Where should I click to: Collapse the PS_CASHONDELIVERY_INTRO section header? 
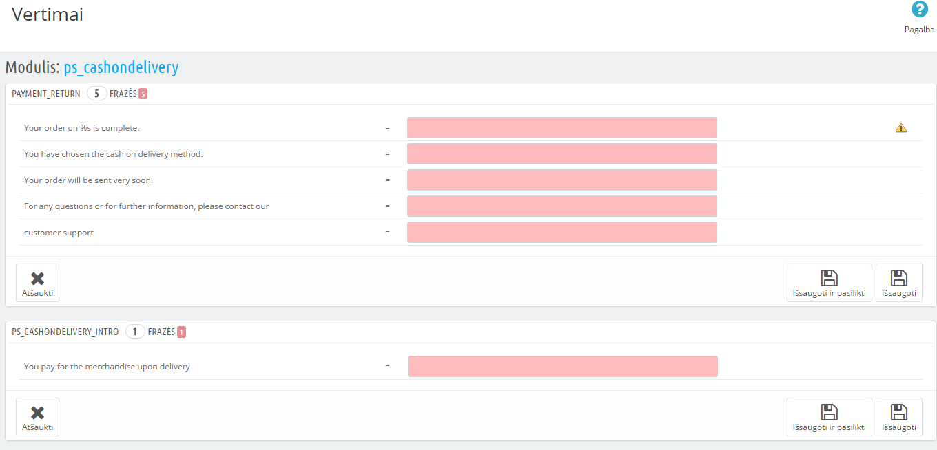coord(65,332)
